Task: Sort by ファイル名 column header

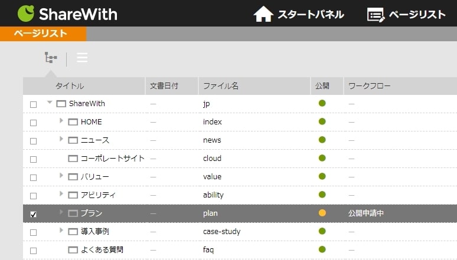Action: pos(221,86)
